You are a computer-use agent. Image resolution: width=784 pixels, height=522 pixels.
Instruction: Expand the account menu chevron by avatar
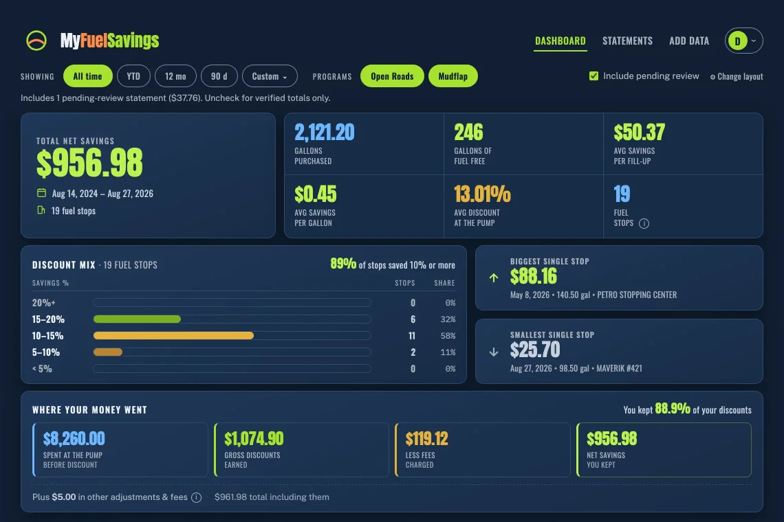point(754,41)
